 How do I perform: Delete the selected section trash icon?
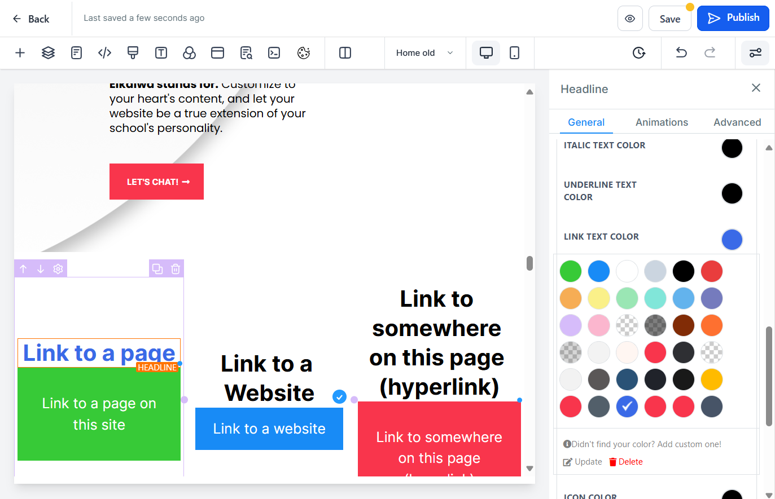(176, 269)
